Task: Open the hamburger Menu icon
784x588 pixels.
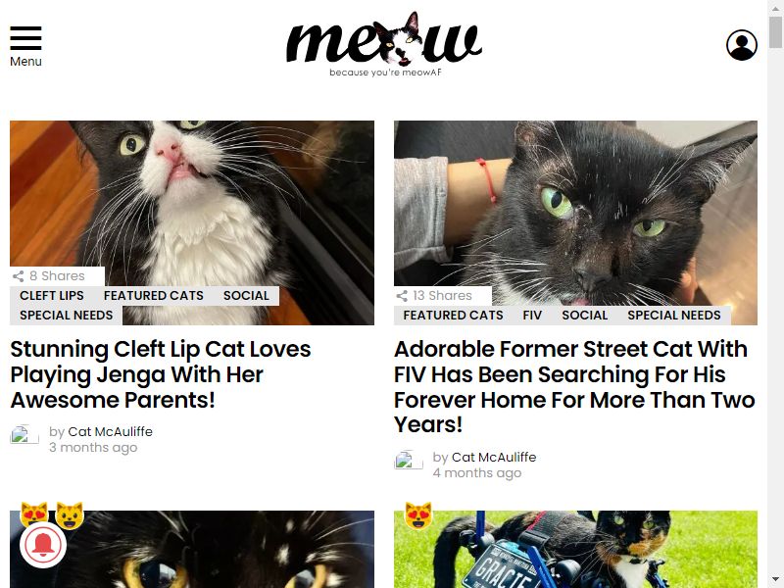Action: click(x=25, y=38)
